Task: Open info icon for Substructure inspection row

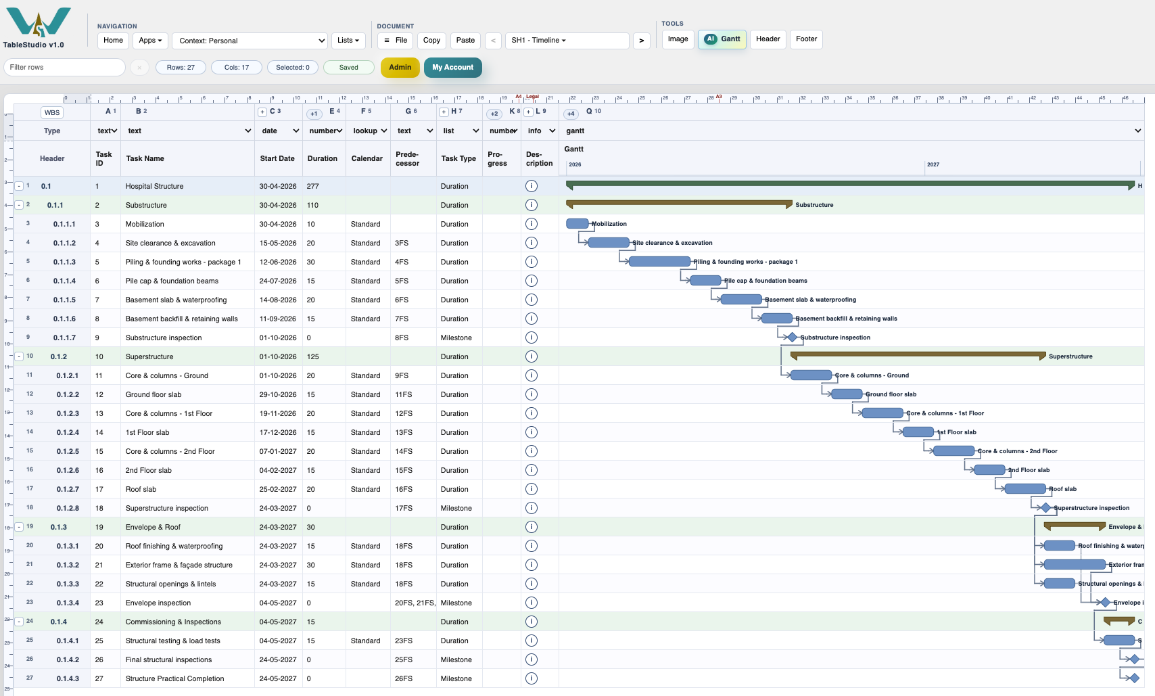Action: tap(532, 338)
